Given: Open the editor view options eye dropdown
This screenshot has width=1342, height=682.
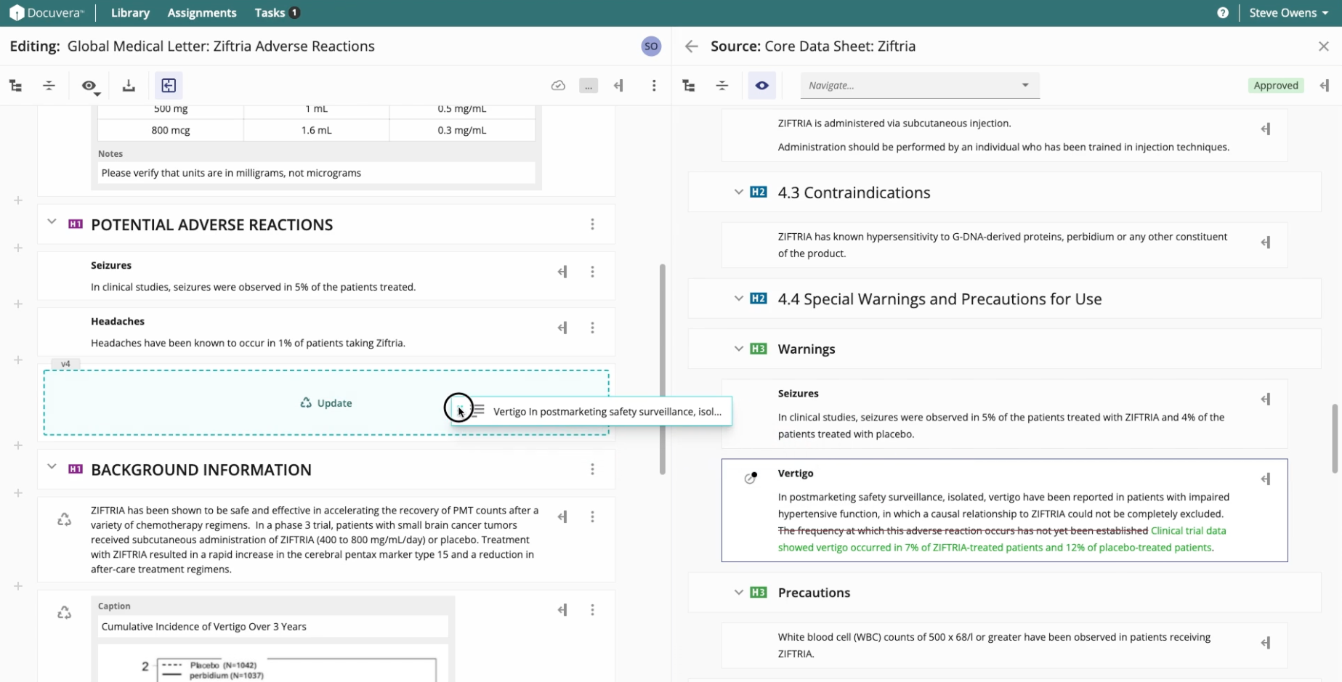Looking at the screenshot, I should (x=90, y=86).
